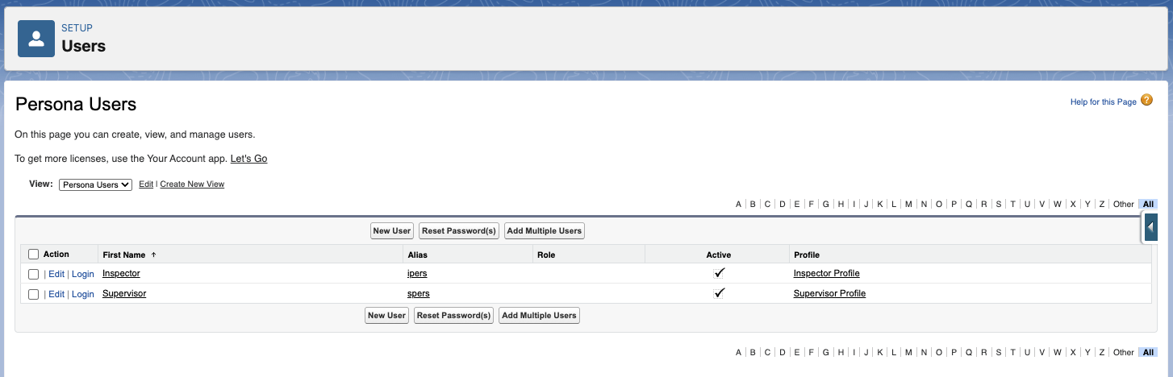This screenshot has width=1173, height=377.
Task: Open the Supervisor Profile link
Action: pos(829,293)
